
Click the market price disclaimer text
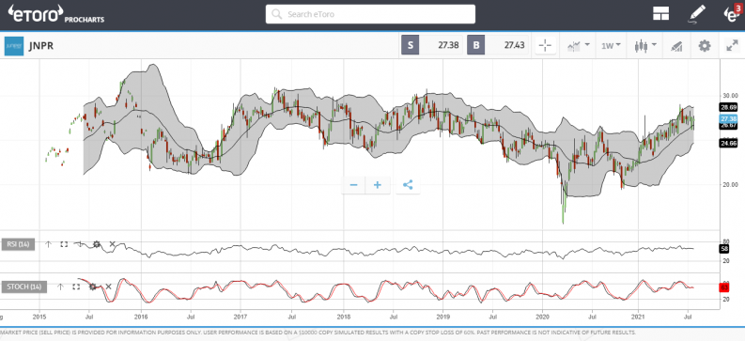coord(318,333)
